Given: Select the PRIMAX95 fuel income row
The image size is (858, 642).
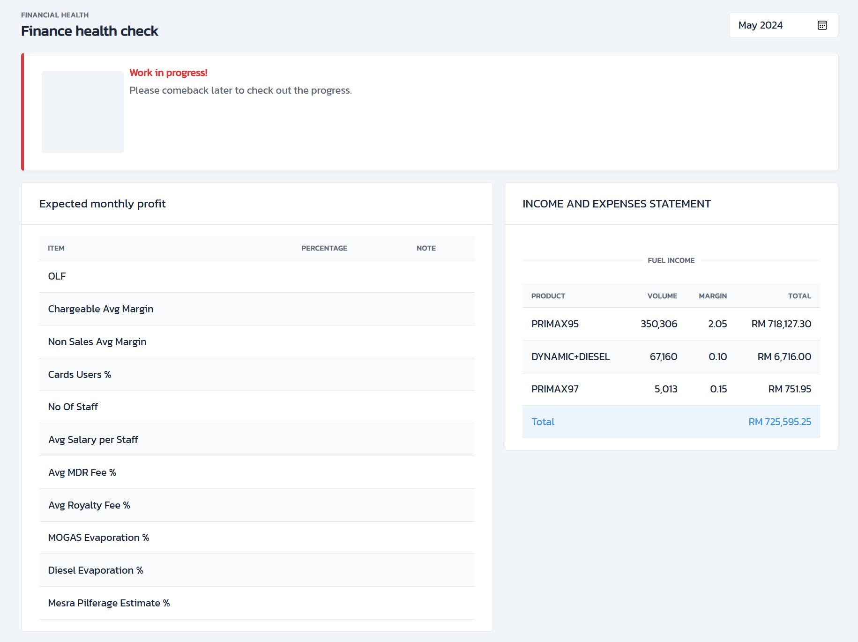Looking at the screenshot, I should [x=671, y=324].
